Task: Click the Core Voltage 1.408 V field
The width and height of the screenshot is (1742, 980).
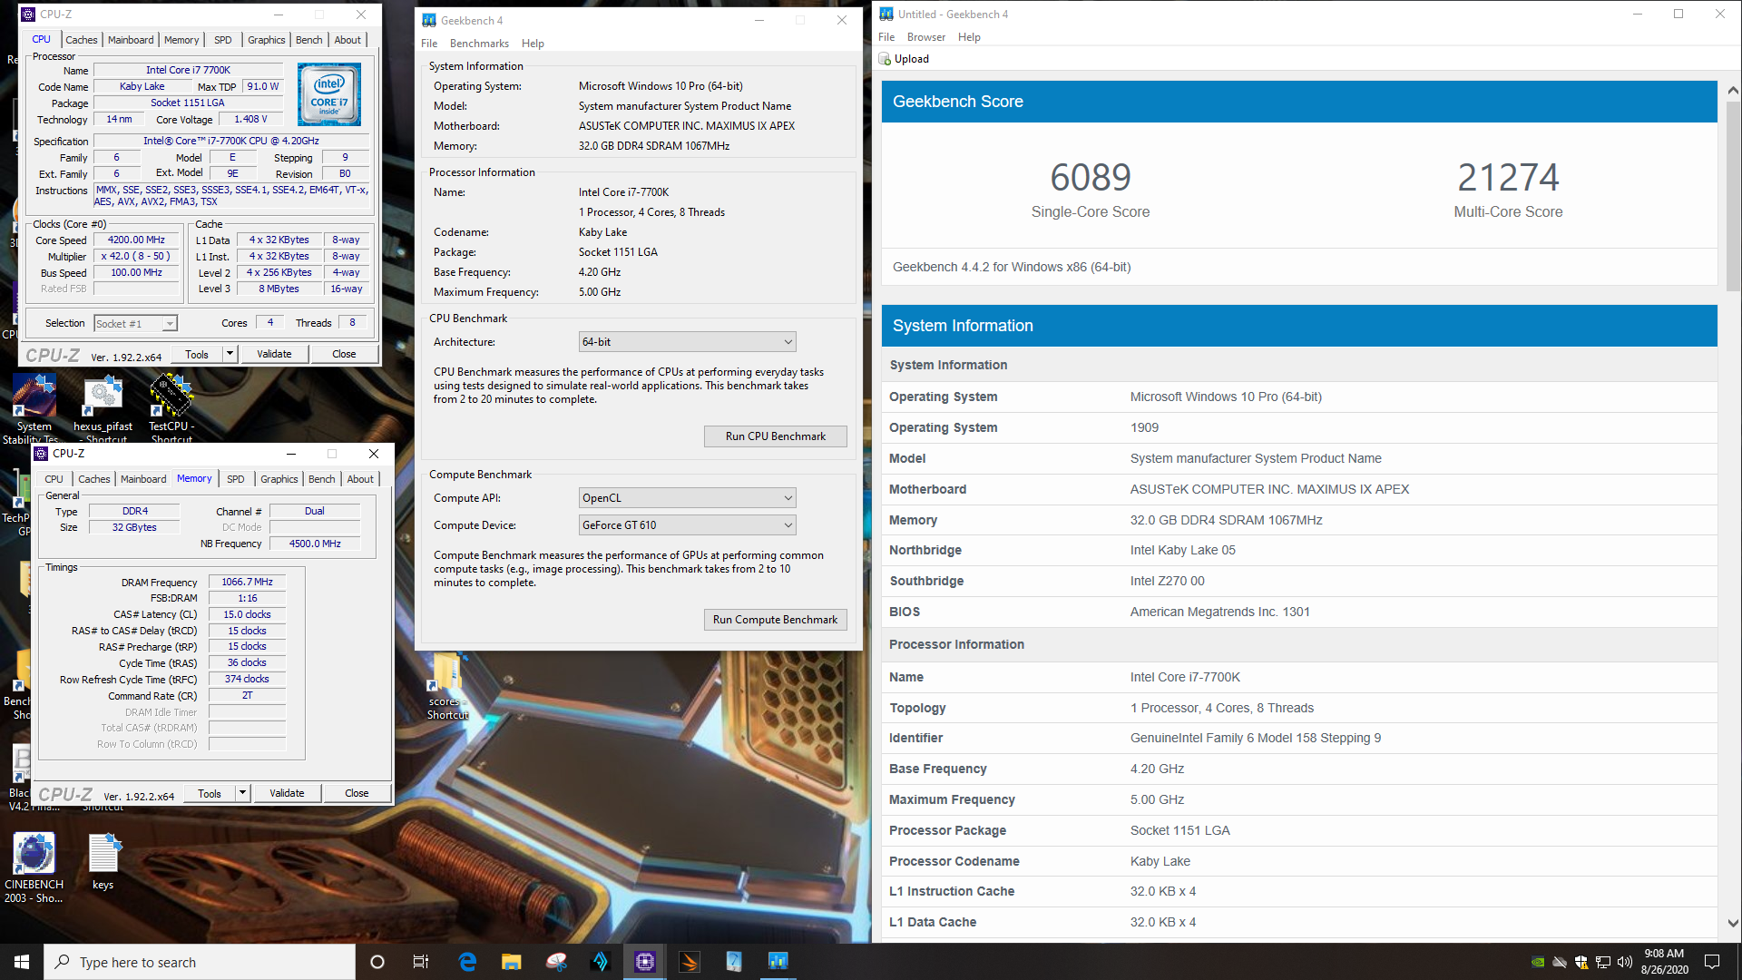Action: click(250, 119)
